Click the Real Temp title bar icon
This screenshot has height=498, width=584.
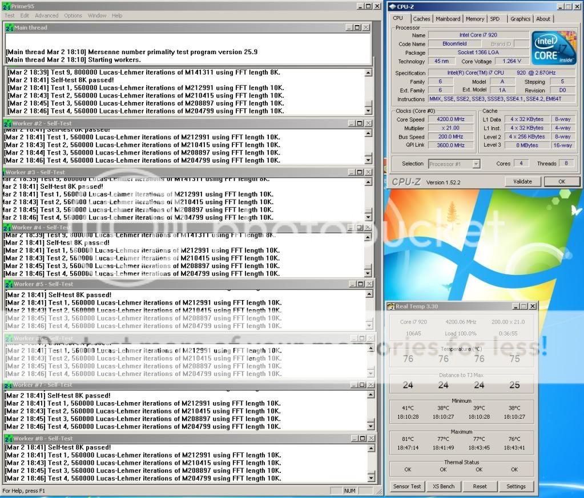click(390, 306)
